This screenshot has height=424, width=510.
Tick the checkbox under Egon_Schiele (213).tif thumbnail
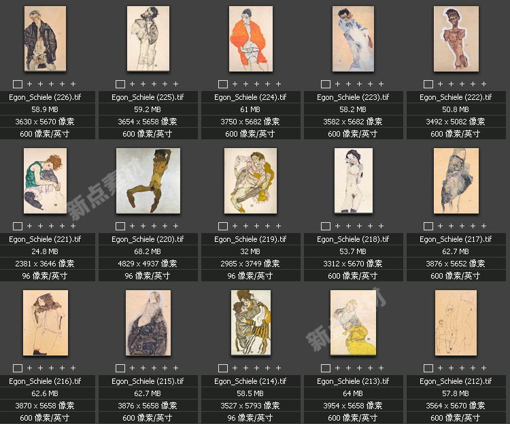(326, 368)
